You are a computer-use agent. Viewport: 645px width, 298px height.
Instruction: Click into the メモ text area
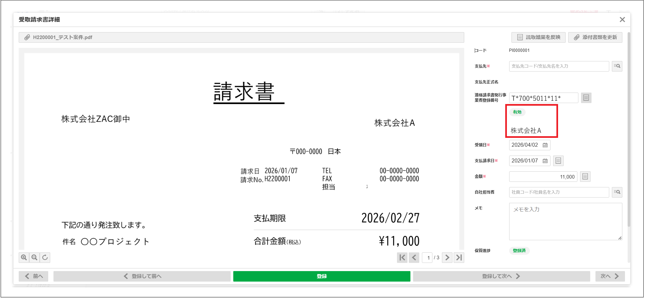click(x=566, y=222)
